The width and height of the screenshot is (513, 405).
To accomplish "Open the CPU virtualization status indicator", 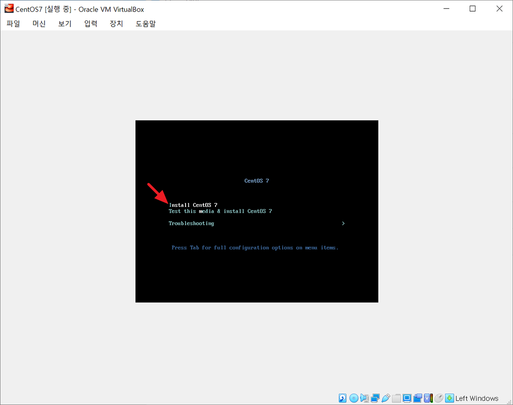I will [x=429, y=398].
